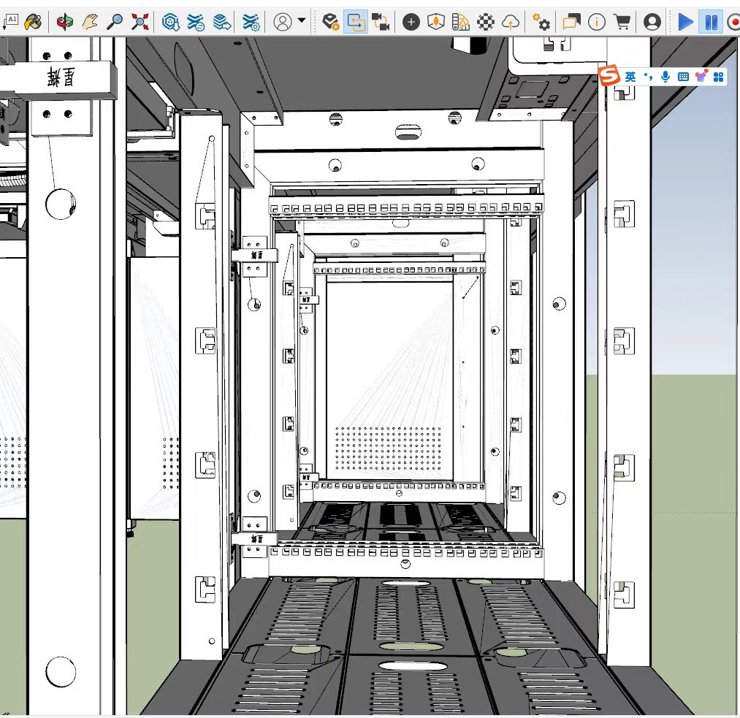
Task: Open the IME soft keyboard icon
Action: tap(683, 77)
